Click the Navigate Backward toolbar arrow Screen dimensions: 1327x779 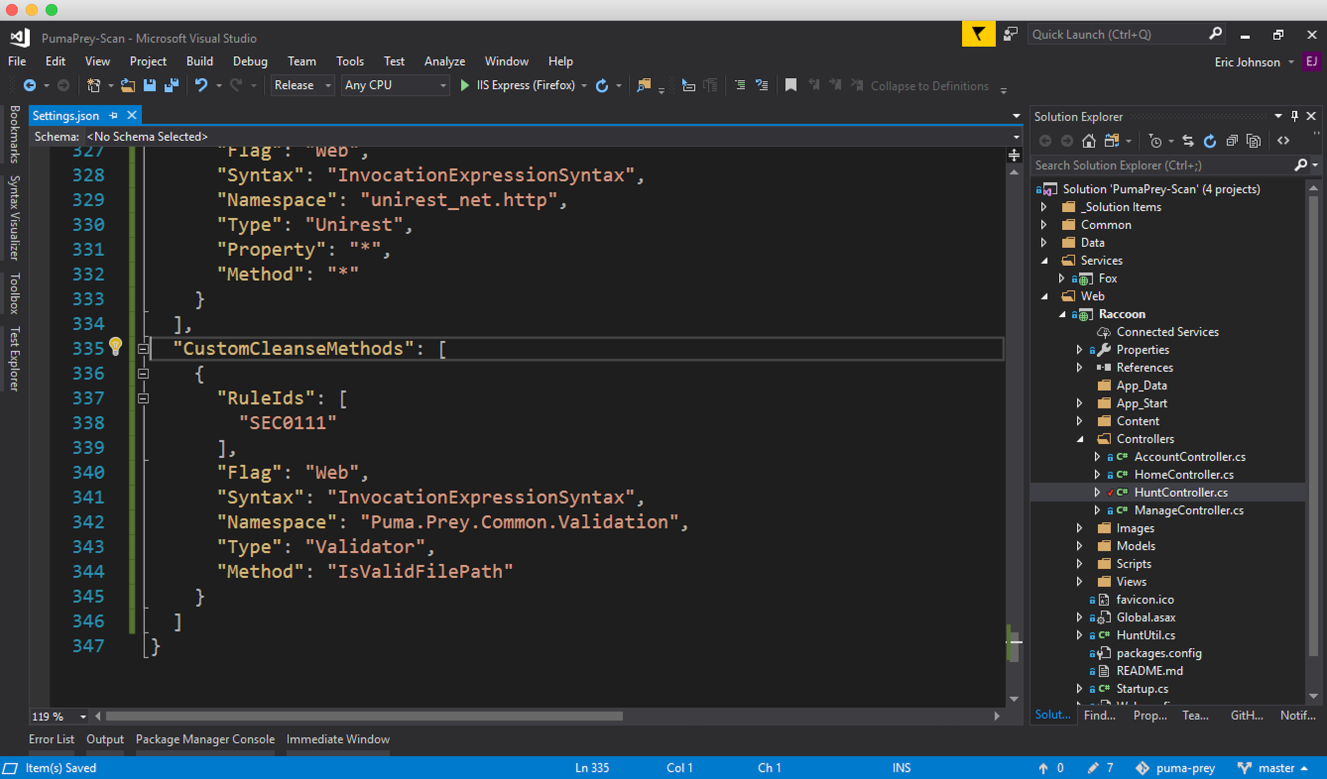(30, 85)
